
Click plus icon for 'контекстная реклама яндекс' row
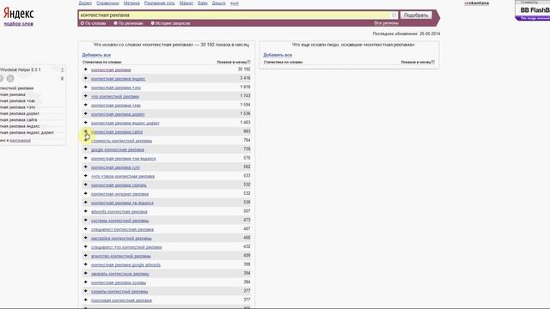pos(86,78)
